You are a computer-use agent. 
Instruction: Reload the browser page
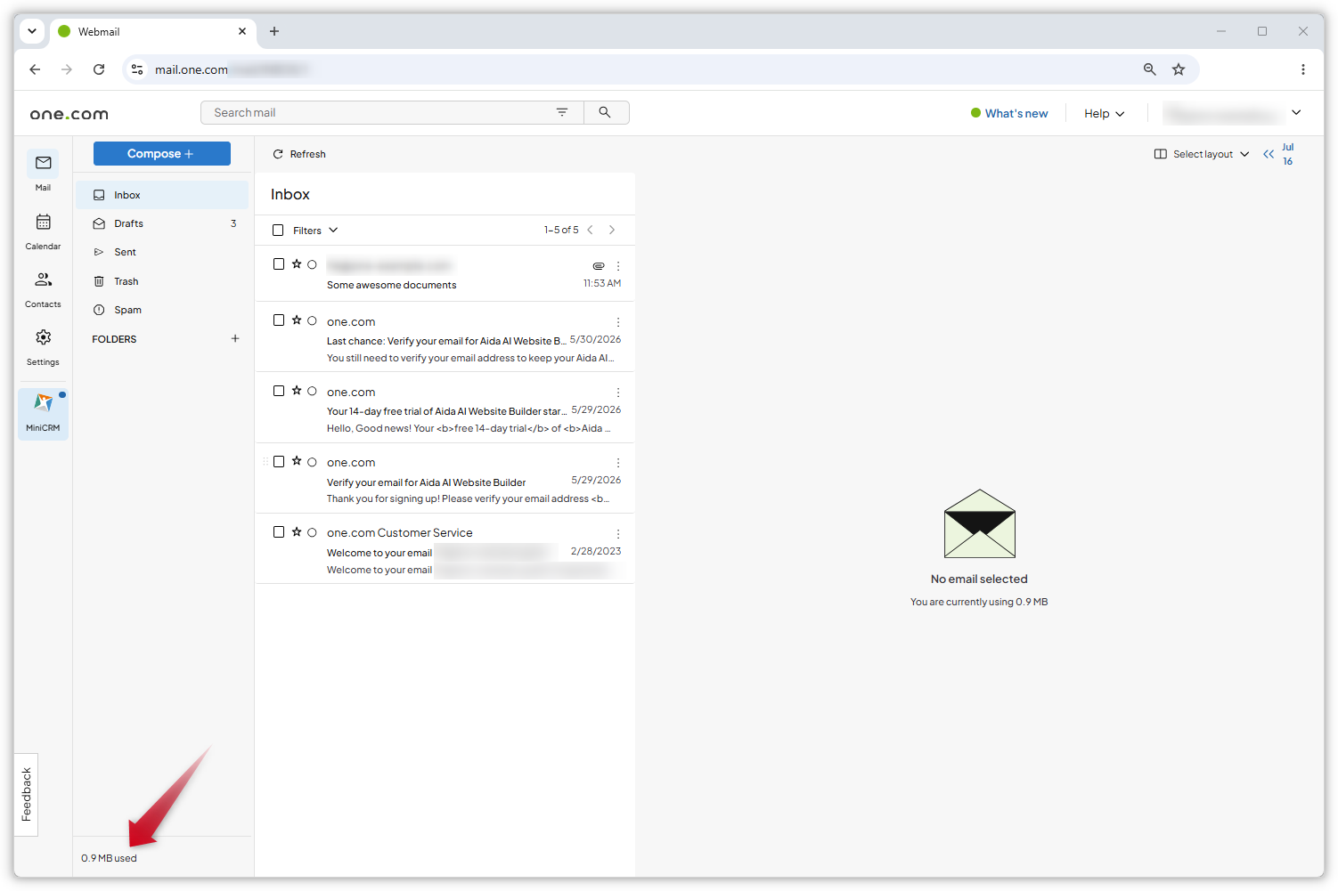99,69
